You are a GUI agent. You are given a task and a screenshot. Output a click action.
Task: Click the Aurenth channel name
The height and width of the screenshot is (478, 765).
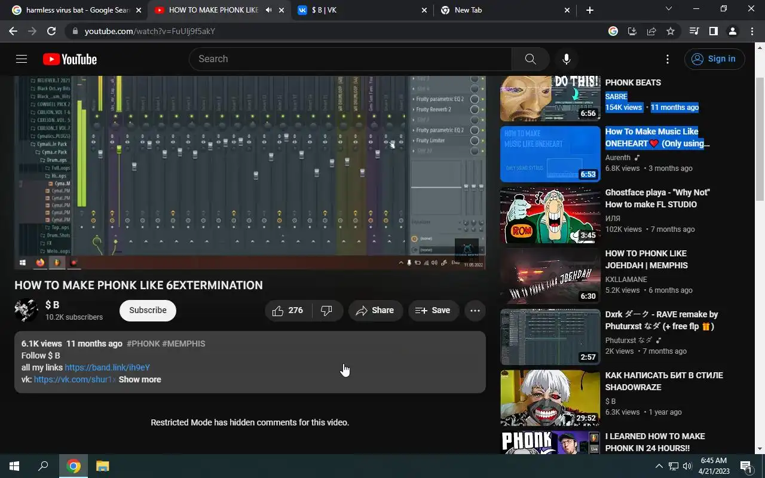coord(618,157)
